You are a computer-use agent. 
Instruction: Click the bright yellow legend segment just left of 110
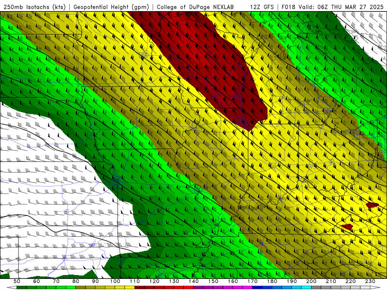pyautogui.click(x=130, y=288)
